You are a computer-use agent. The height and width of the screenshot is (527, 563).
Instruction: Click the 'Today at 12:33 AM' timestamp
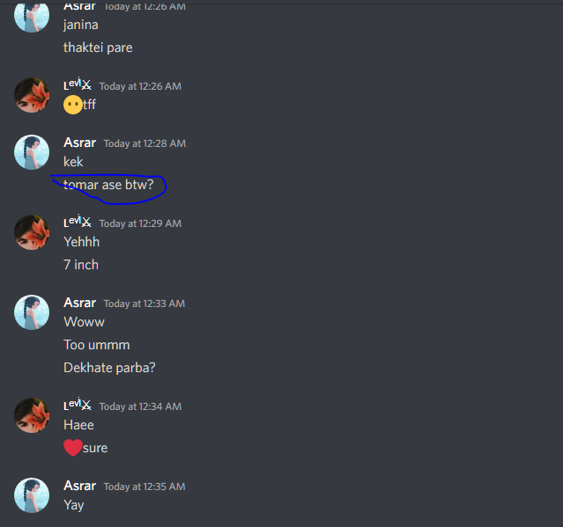(144, 304)
